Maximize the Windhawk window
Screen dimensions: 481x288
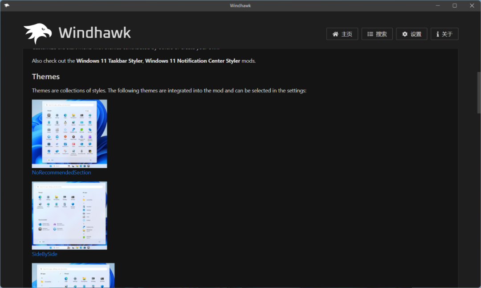455,5
